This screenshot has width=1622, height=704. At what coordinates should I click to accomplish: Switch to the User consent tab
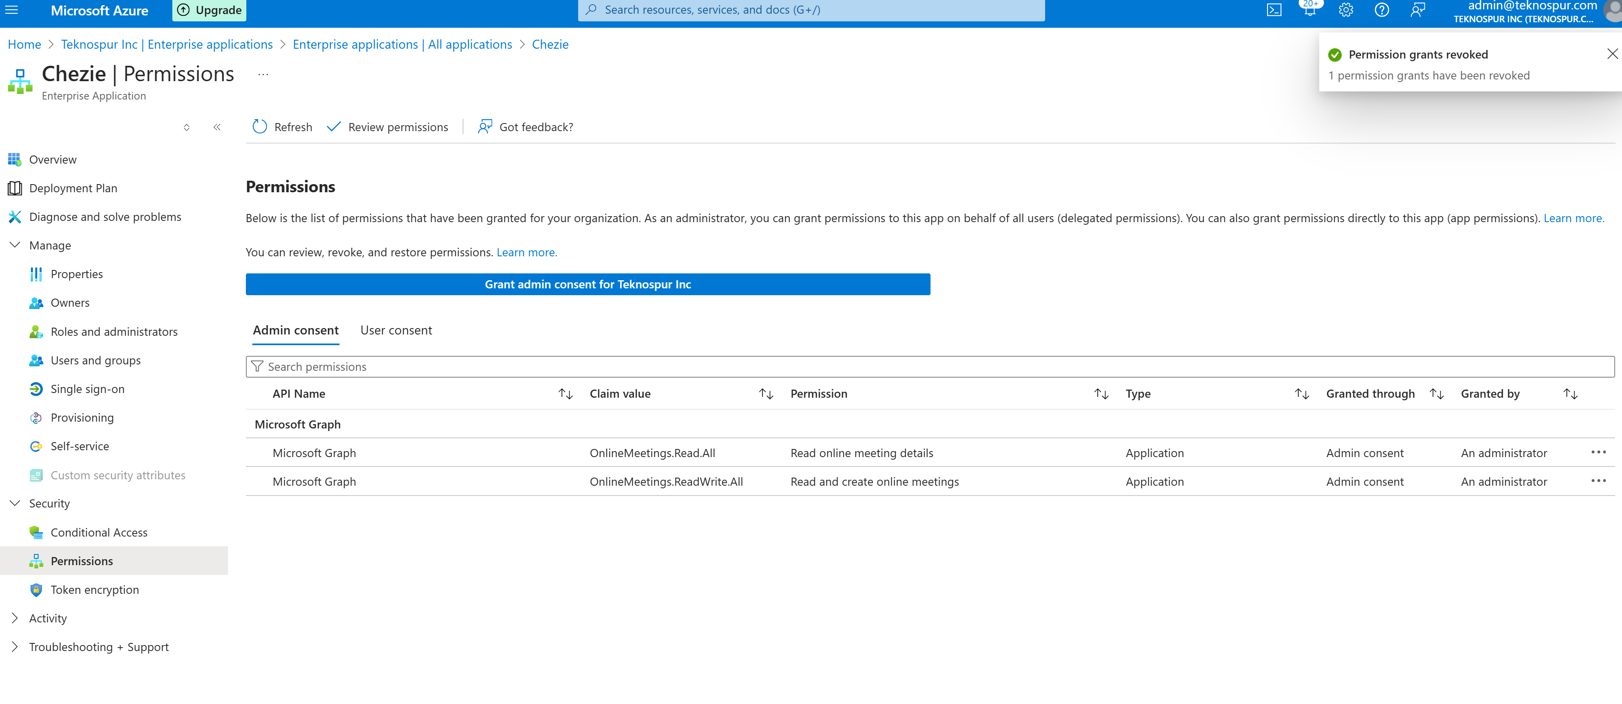pos(396,330)
